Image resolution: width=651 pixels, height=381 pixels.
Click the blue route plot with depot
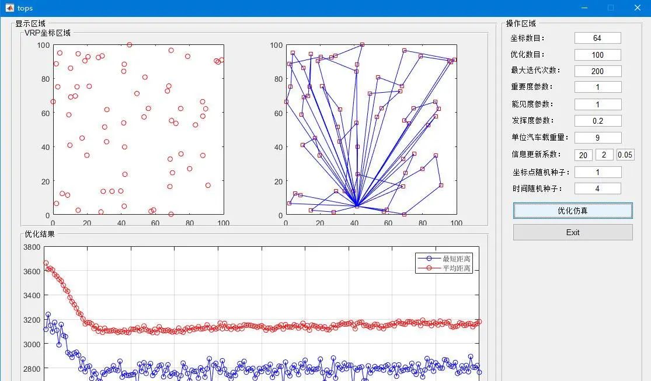pyautogui.click(x=371, y=130)
